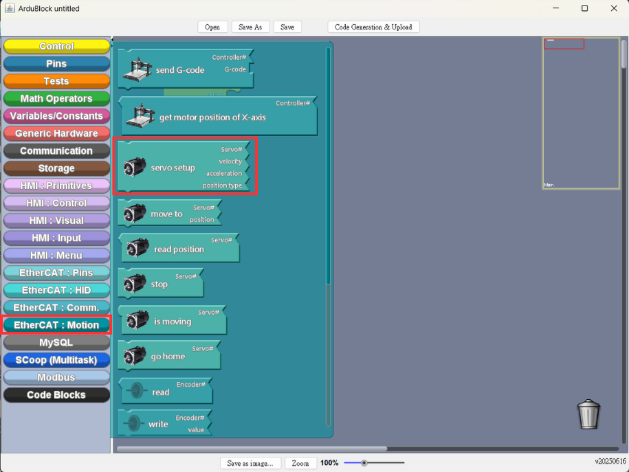Select the go home block label
629x472 pixels.
(168, 357)
